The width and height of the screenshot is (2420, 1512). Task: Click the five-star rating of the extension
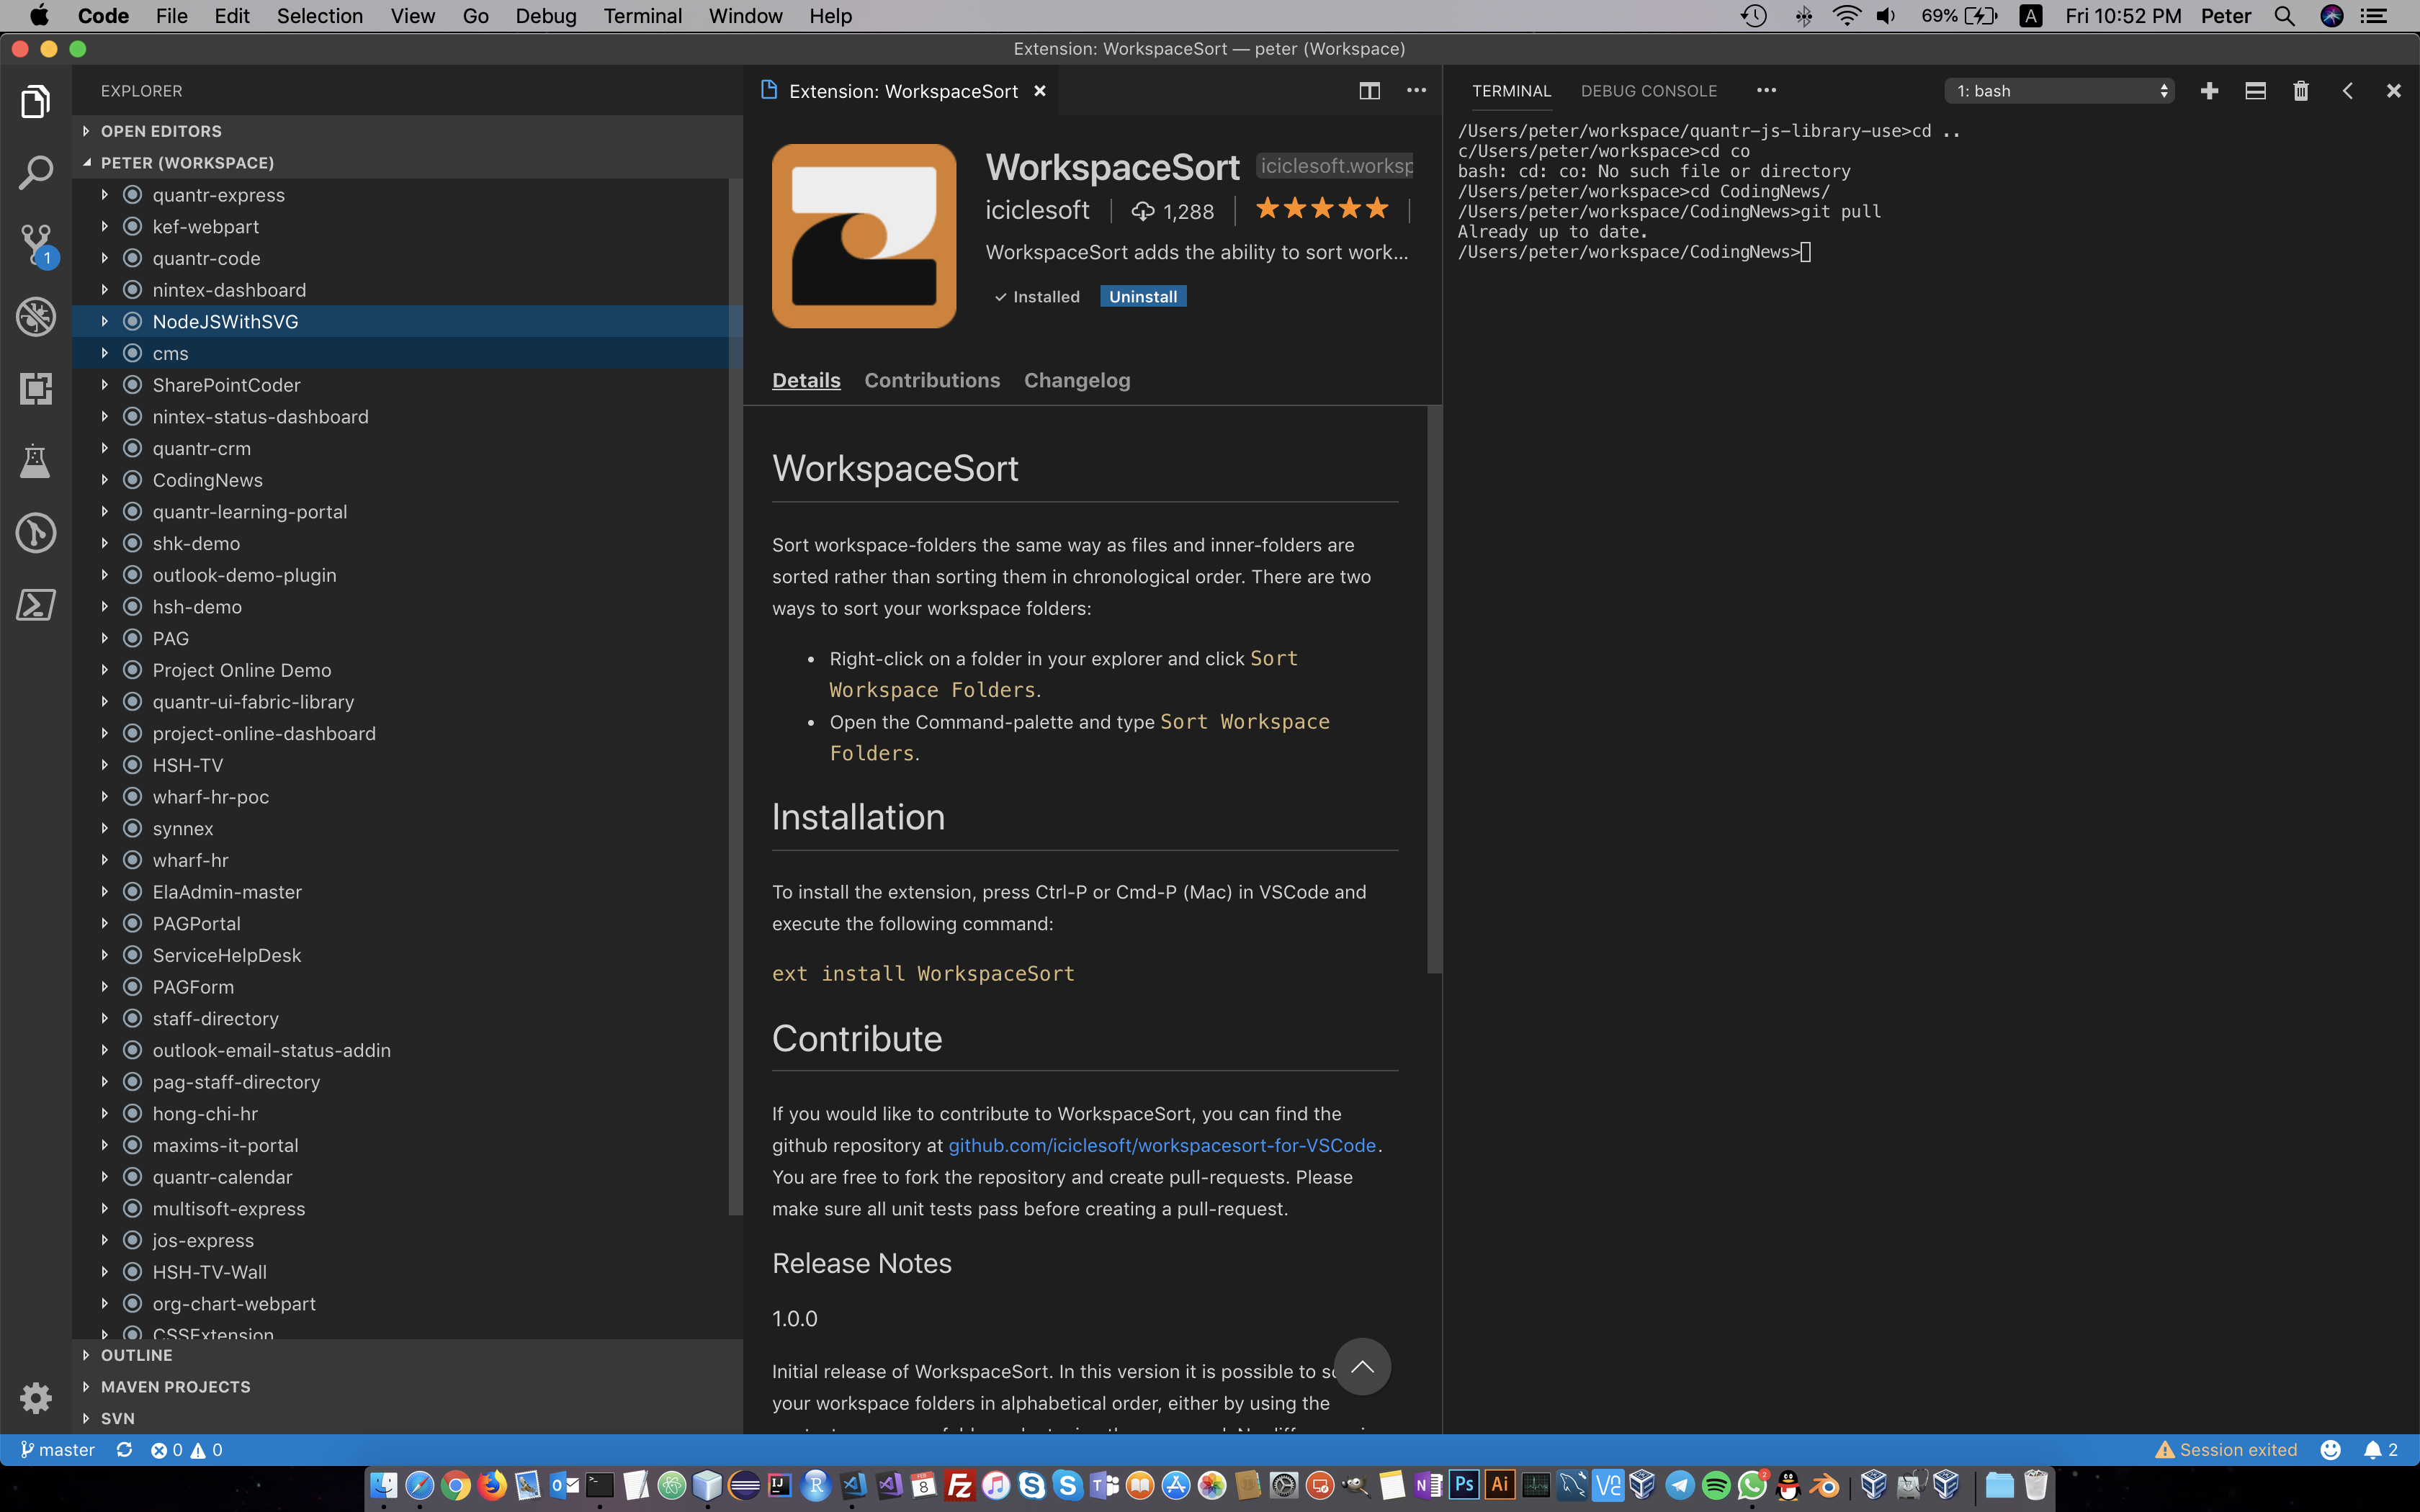(x=1321, y=209)
